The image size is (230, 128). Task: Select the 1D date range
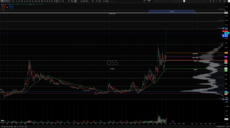[2, 127]
